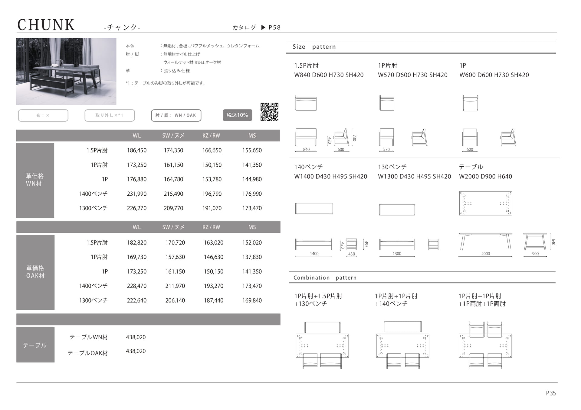Screen dimensions: 581x410
Task: Click the WN材 1400ベンチ WL price 231,990
Action: click(137, 194)
